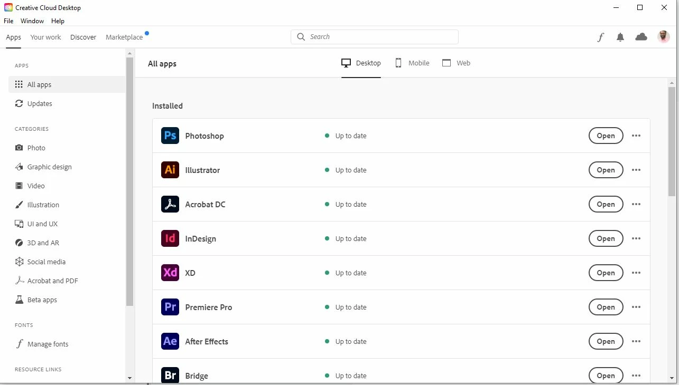Click the Photoshop app icon
Viewport: 679px width, 385px height.
[170, 136]
